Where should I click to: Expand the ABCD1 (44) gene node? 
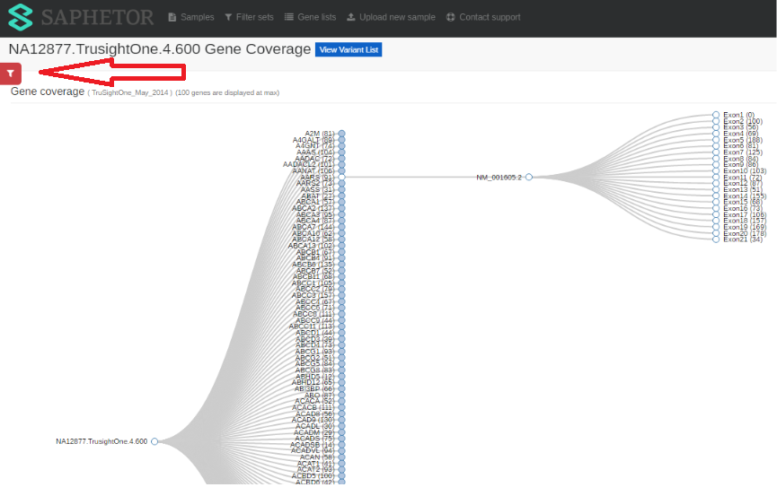pyautogui.click(x=341, y=333)
